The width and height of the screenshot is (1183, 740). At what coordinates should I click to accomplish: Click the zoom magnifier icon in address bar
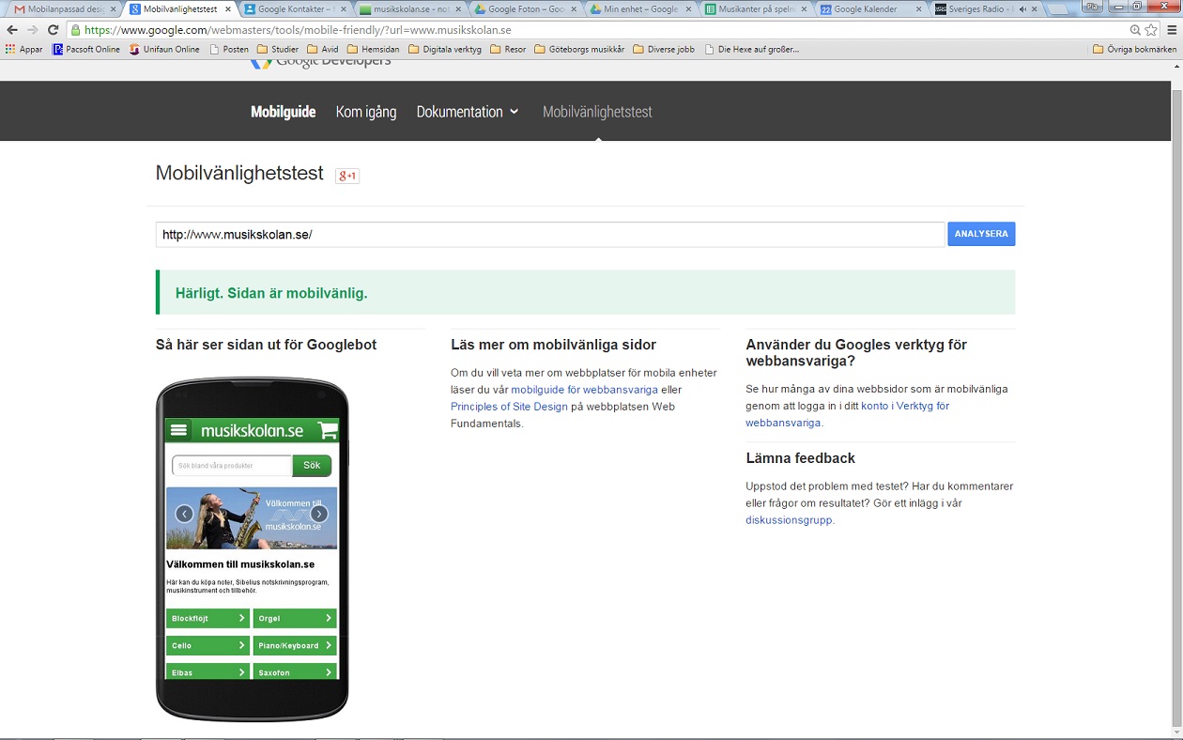pos(1135,30)
